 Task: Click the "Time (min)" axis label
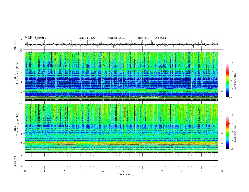(126, 174)
